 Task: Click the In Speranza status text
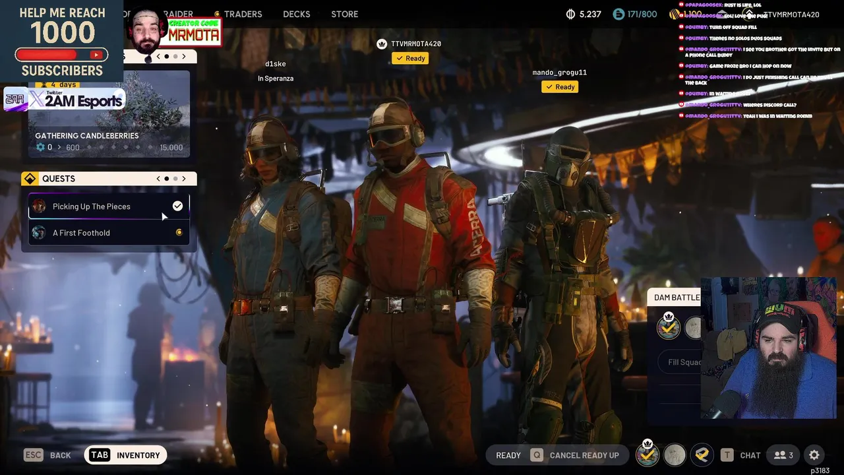pos(276,79)
